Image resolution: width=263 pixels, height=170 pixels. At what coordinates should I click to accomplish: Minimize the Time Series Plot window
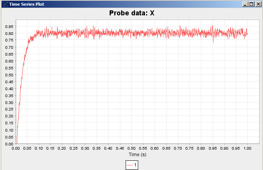tap(245, 4)
